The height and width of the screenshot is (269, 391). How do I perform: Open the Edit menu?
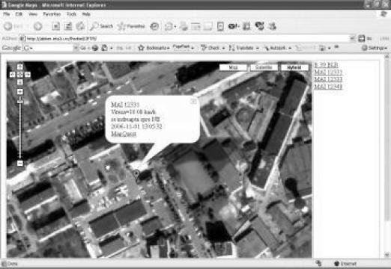click(x=19, y=14)
